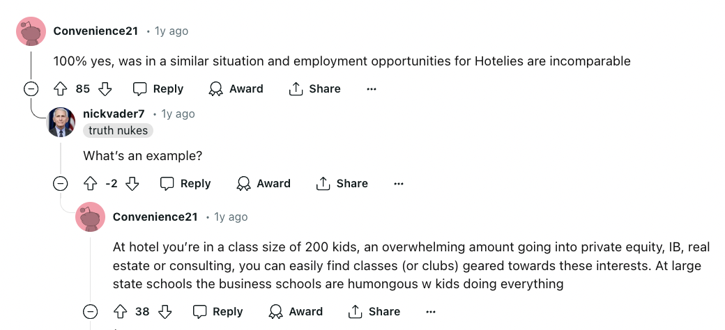Viewport: 725px width, 330px height.
Task: Open nickvader7 username link
Action: (114, 114)
